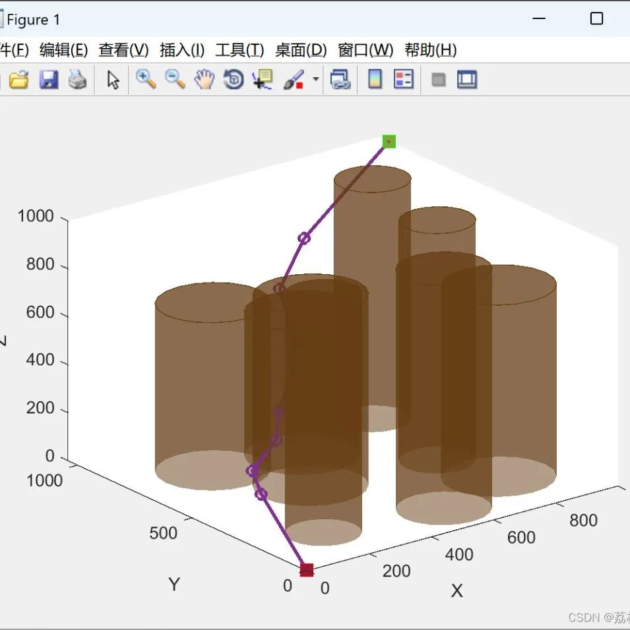Select the Edit Plot arrow tool
The width and height of the screenshot is (630, 630).
pos(113,80)
